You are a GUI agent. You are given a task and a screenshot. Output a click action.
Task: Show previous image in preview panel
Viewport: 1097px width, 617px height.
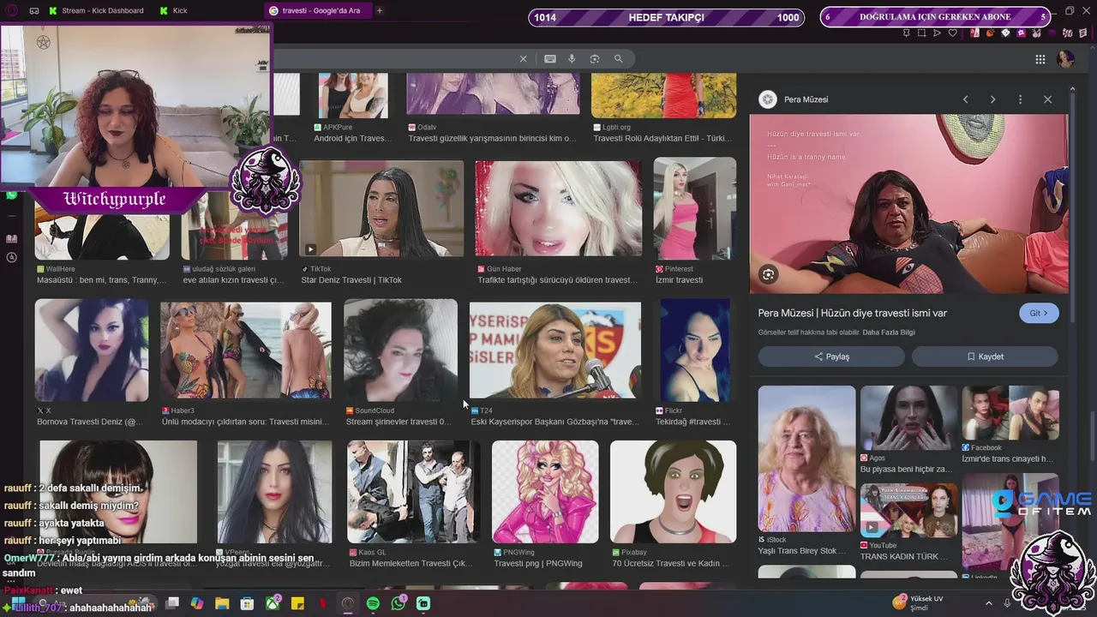point(966,99)
